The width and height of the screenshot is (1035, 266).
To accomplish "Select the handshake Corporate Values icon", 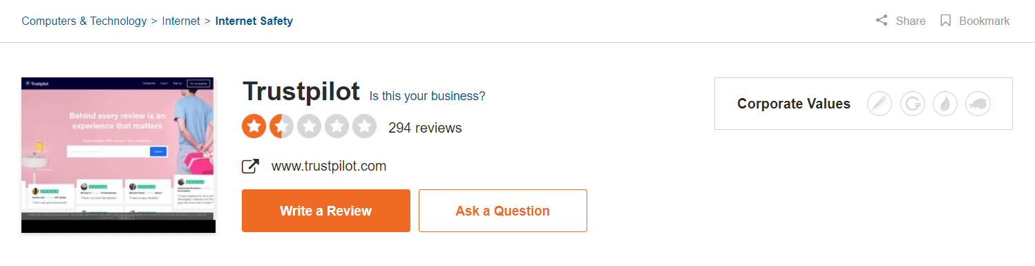I will click(x=978, y=104).
